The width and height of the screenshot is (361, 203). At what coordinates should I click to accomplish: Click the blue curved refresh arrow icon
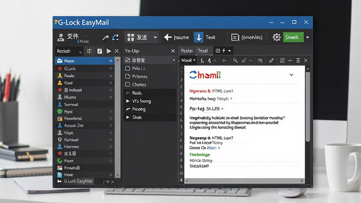coord(116,37)
